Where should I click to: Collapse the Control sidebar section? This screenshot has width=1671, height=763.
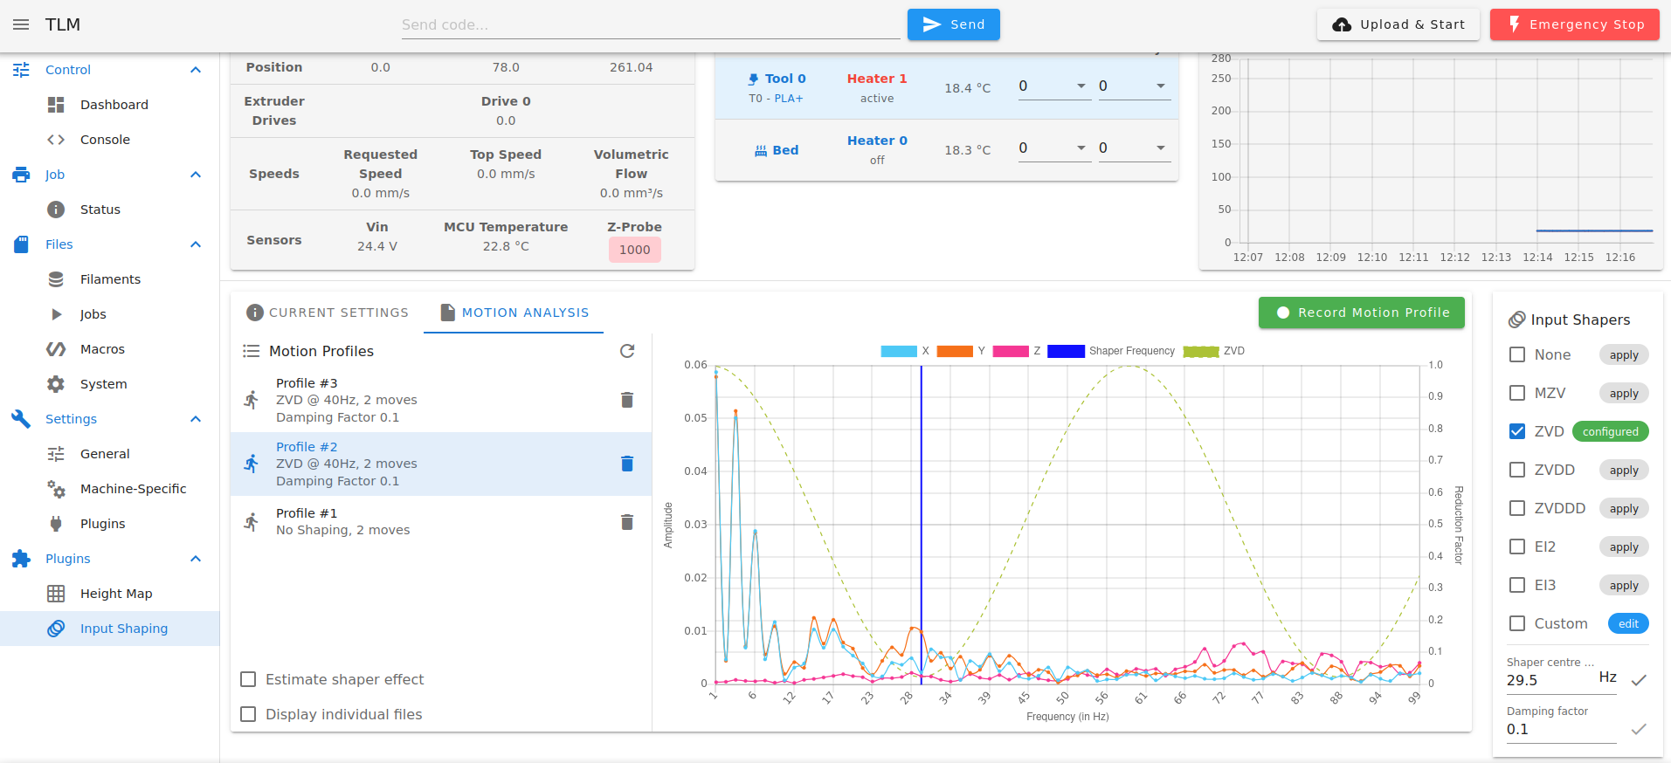[196, 70]
